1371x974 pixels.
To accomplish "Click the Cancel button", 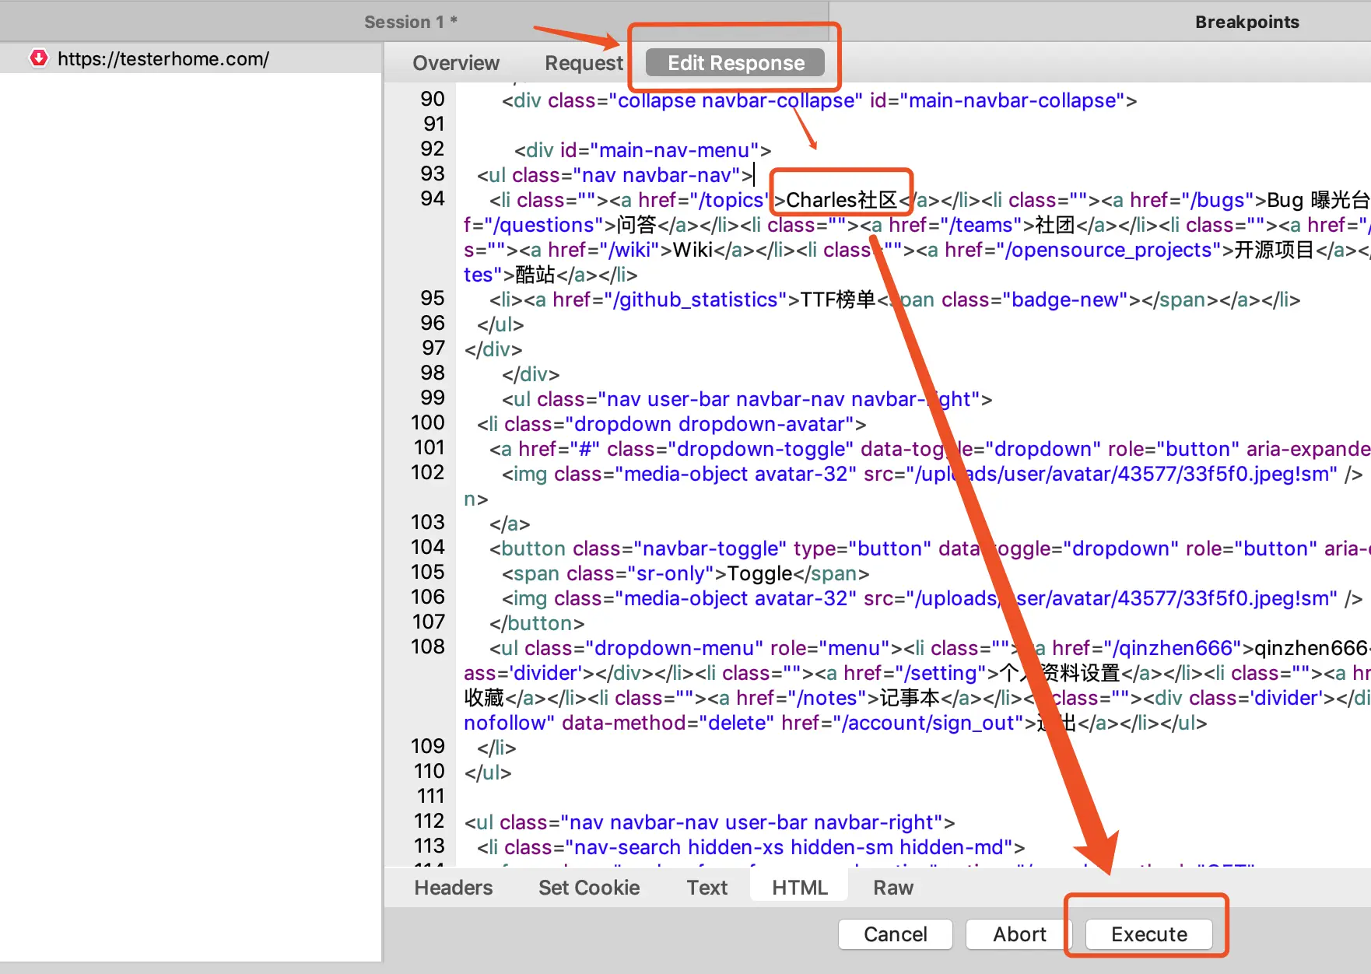I will [896, 934].
